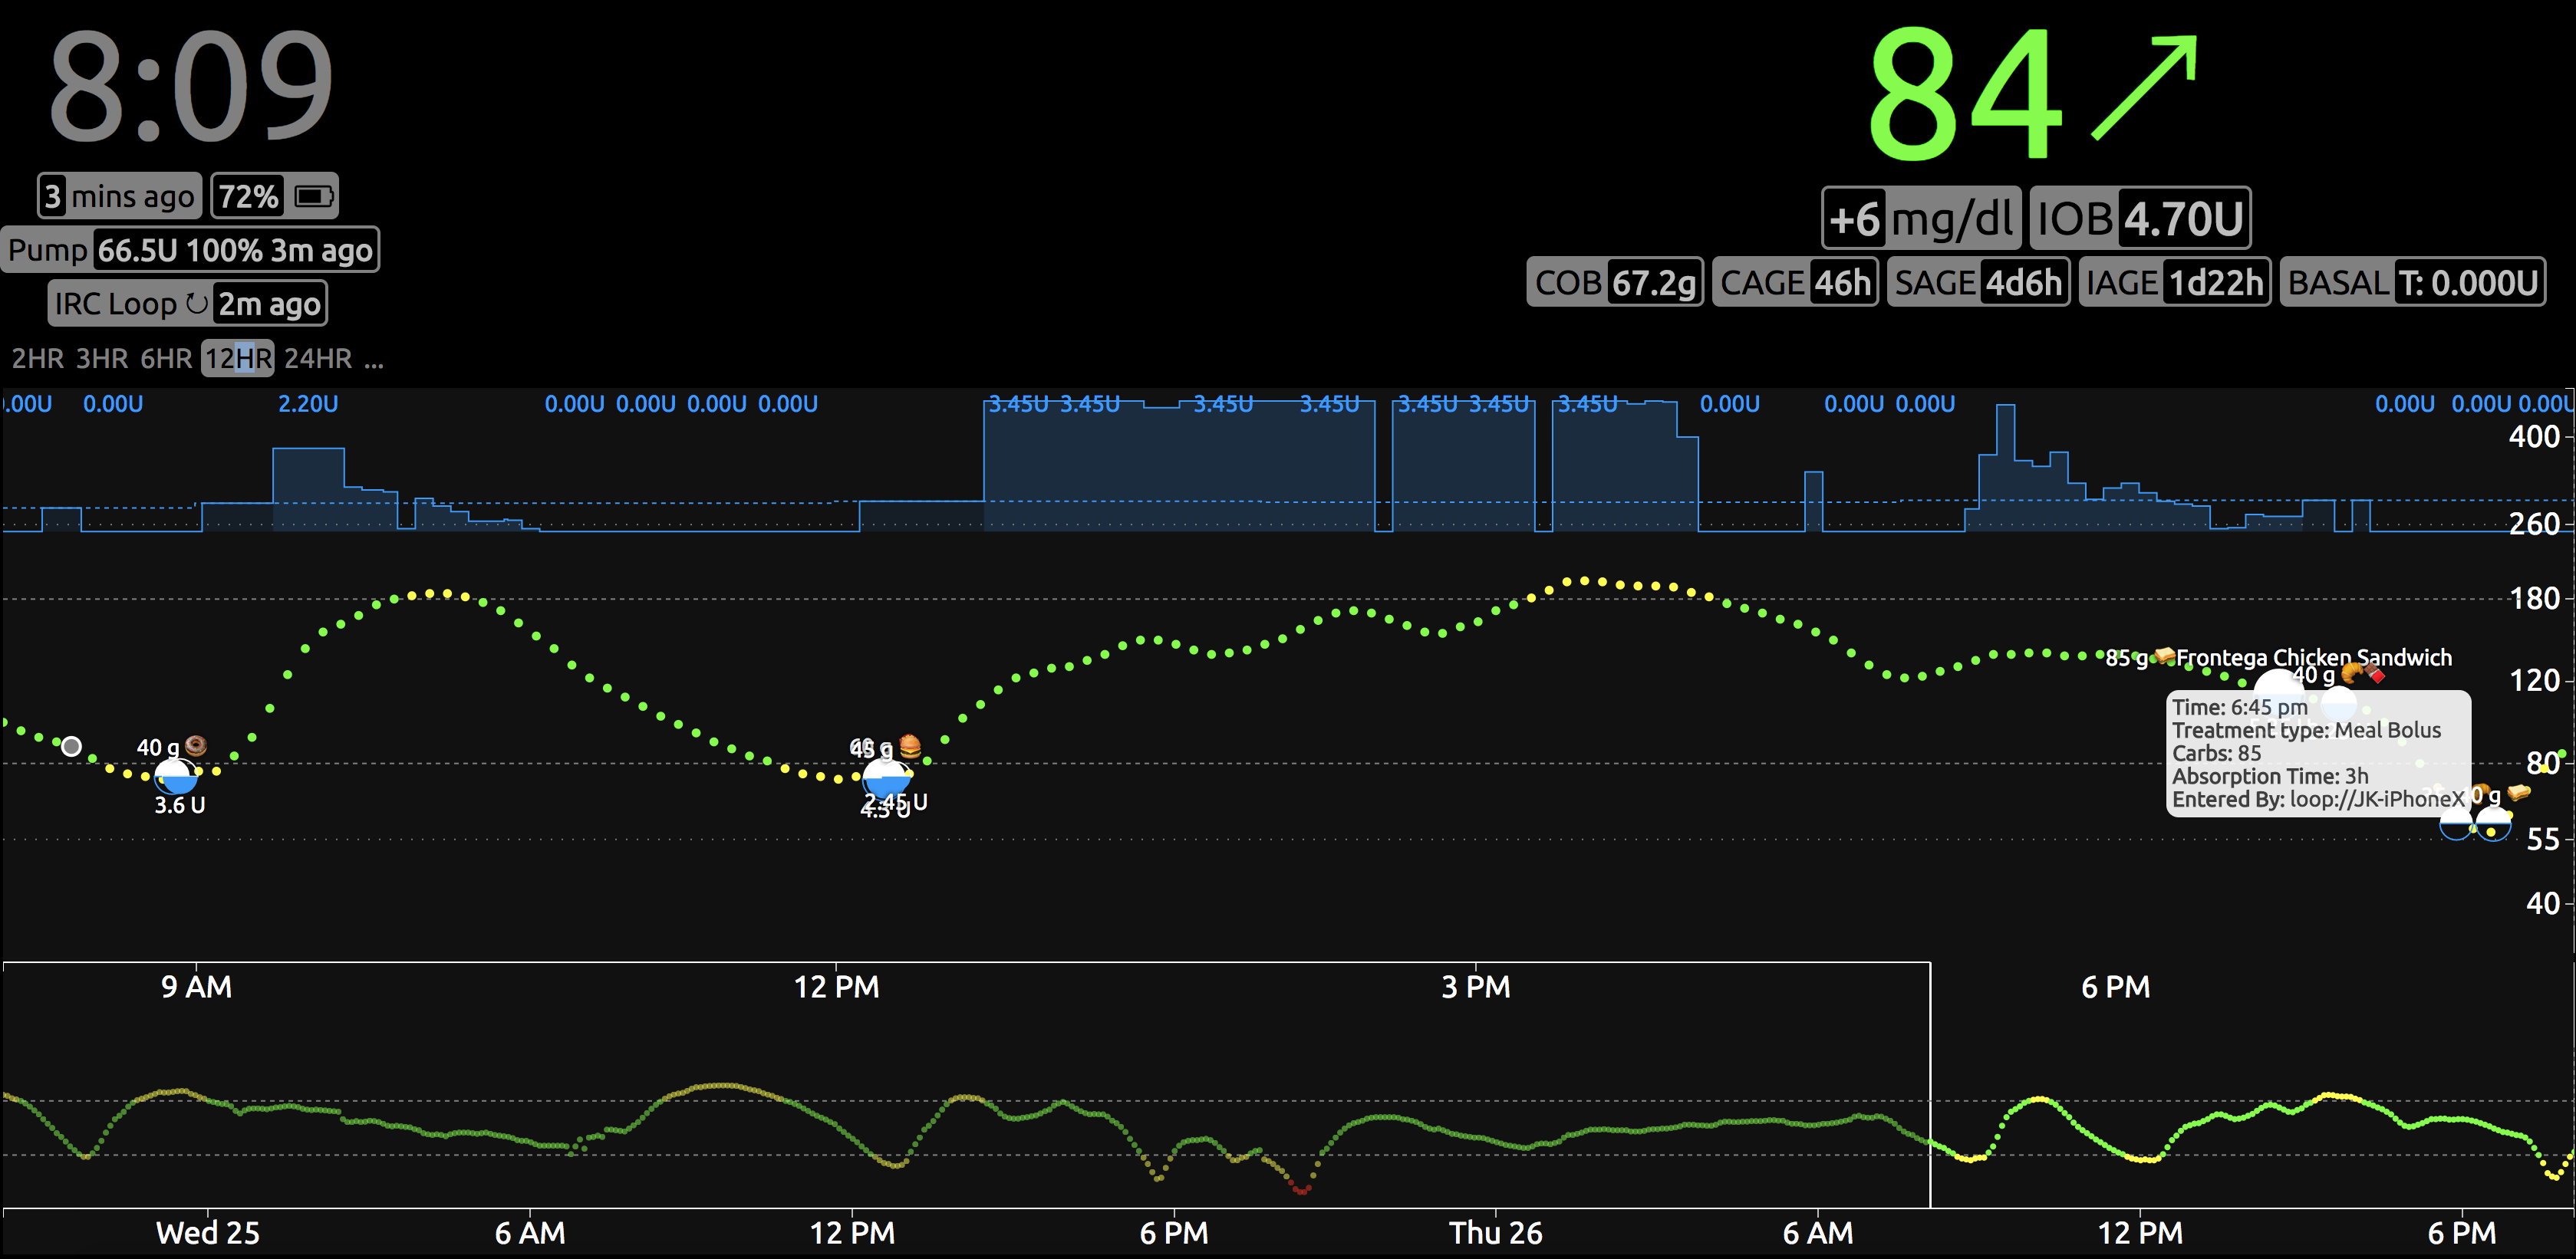Switch to the 2HR view
This screenshot has height=1259, width=2576.
click(x=37, y=358)
